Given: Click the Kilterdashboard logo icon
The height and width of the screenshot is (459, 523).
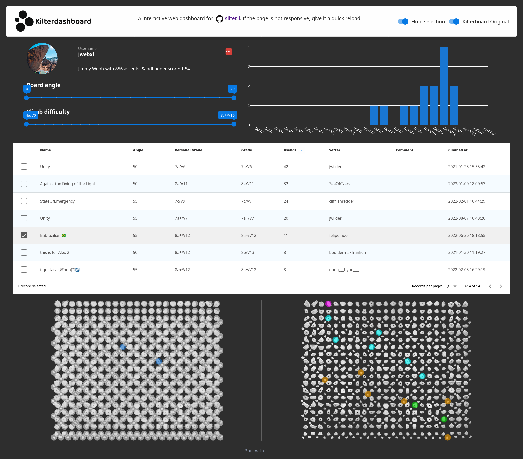Looking at the screenshot, I should point(24,21).
